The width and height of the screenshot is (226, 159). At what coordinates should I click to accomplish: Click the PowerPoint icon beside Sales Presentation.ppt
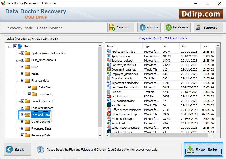109,127
